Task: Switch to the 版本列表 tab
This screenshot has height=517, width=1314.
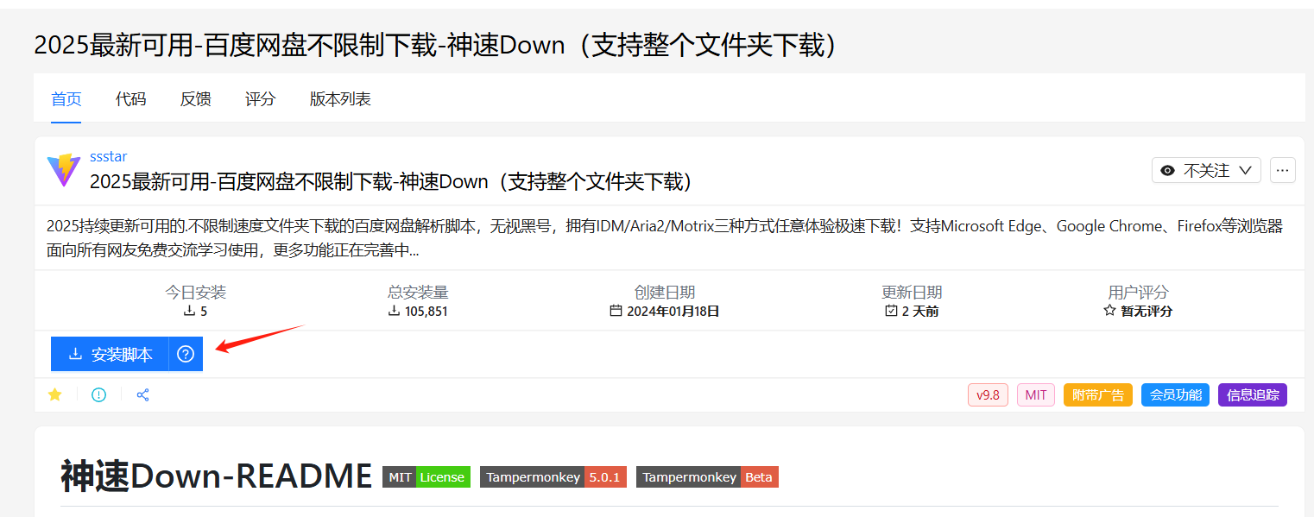Action: click(x=340, y=99)
